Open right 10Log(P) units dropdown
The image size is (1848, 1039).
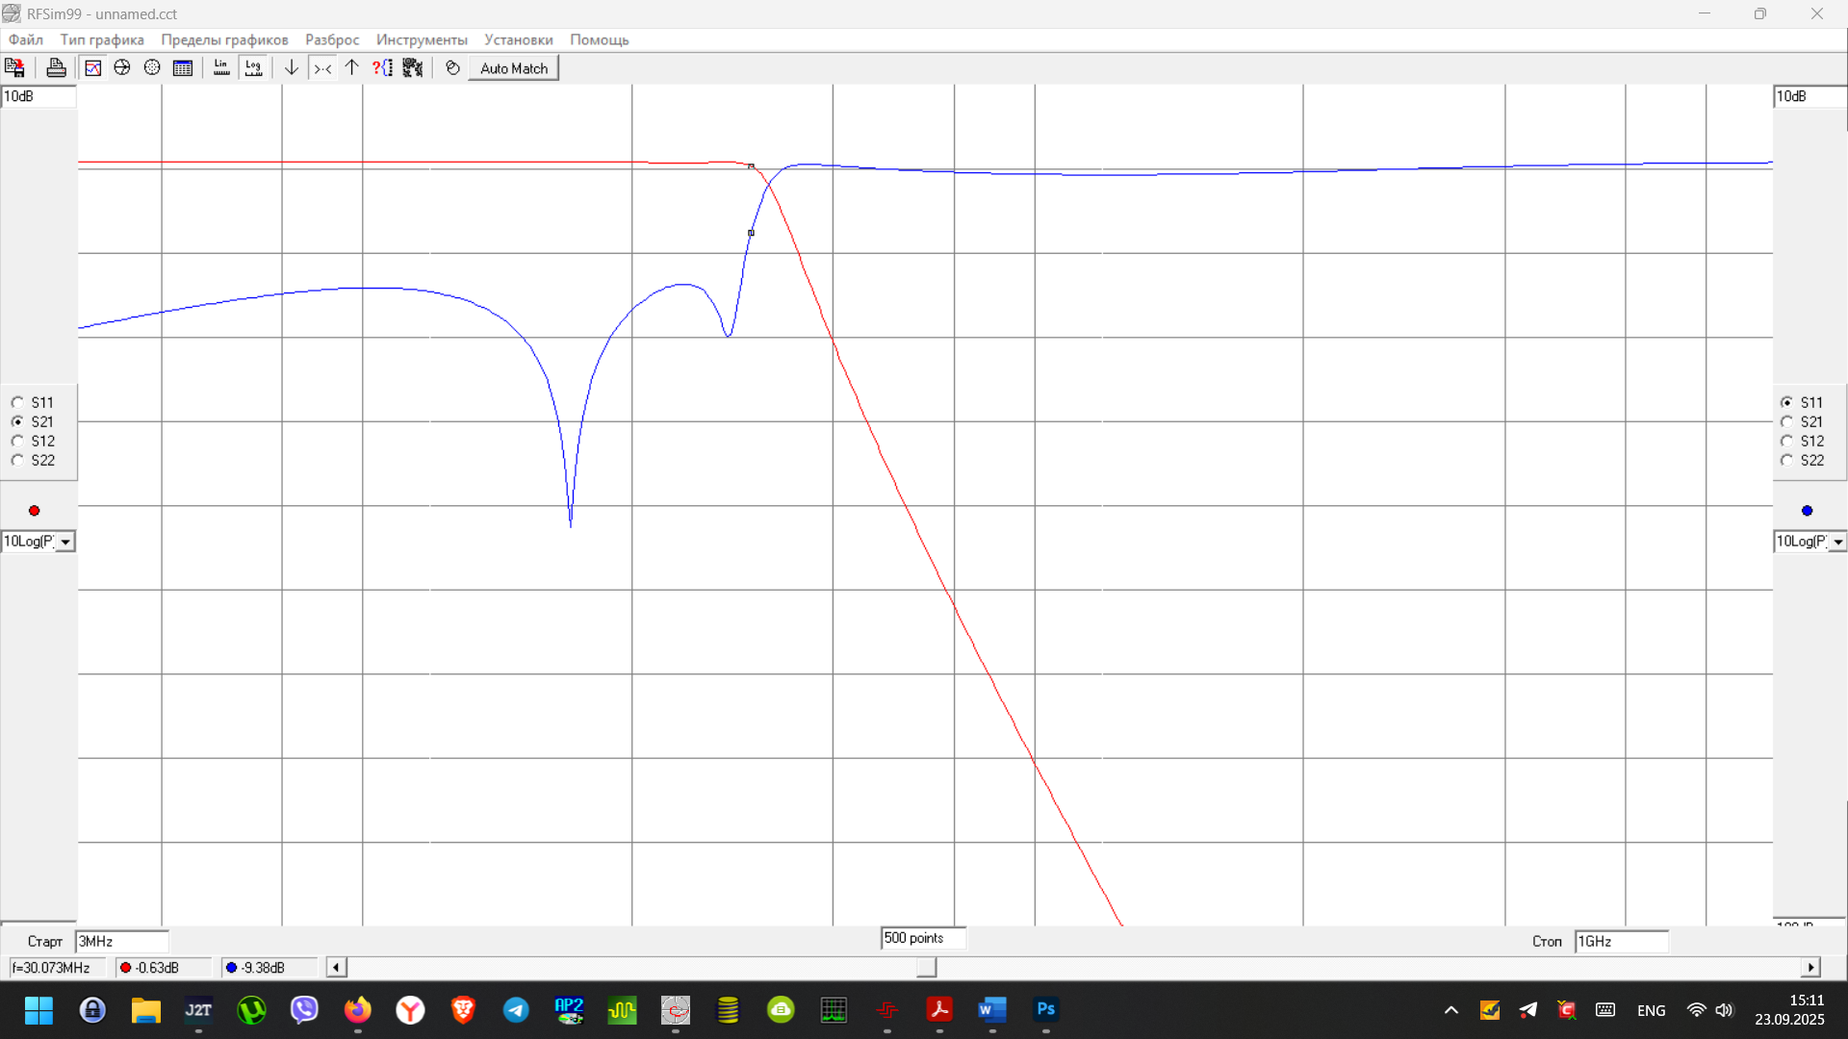[x=1837, y=542]
